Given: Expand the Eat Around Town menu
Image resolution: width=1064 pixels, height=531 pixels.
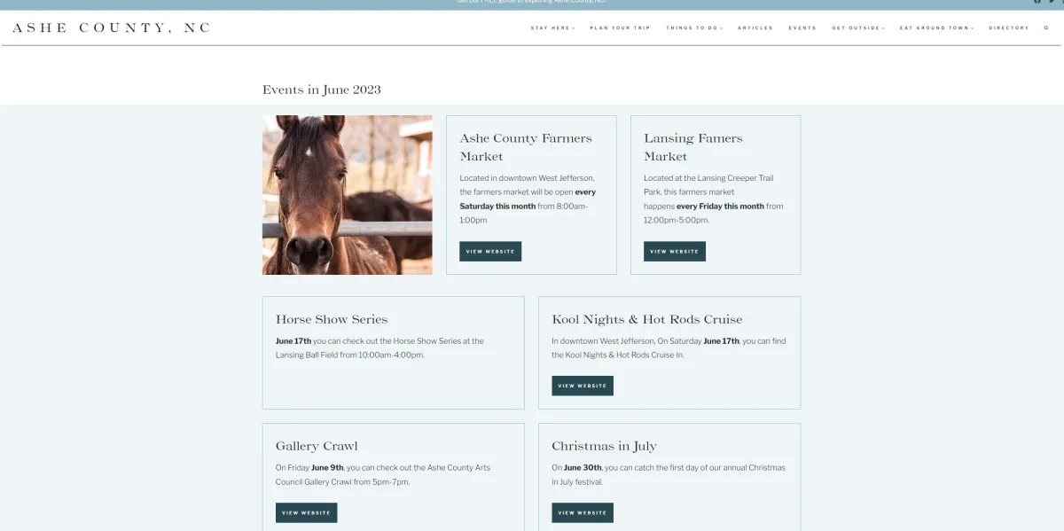Looking at the screenshot, I should pos(936,28).
